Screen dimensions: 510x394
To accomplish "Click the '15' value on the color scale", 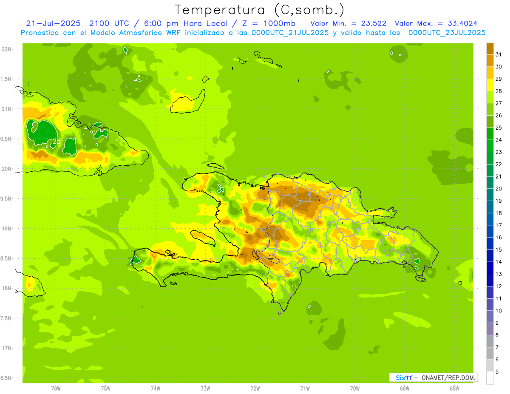I will [499, 250].
